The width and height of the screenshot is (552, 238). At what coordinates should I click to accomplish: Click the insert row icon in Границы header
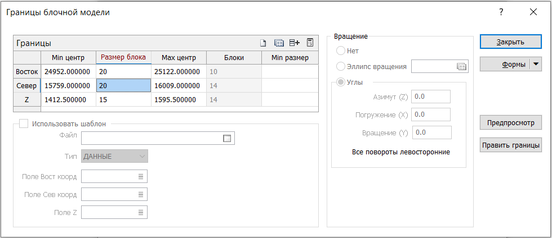click(294, 43)
